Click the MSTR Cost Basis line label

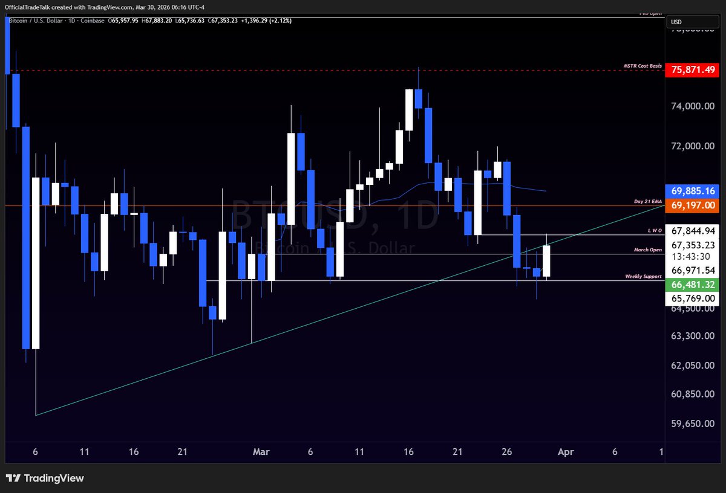click(643, 65)
